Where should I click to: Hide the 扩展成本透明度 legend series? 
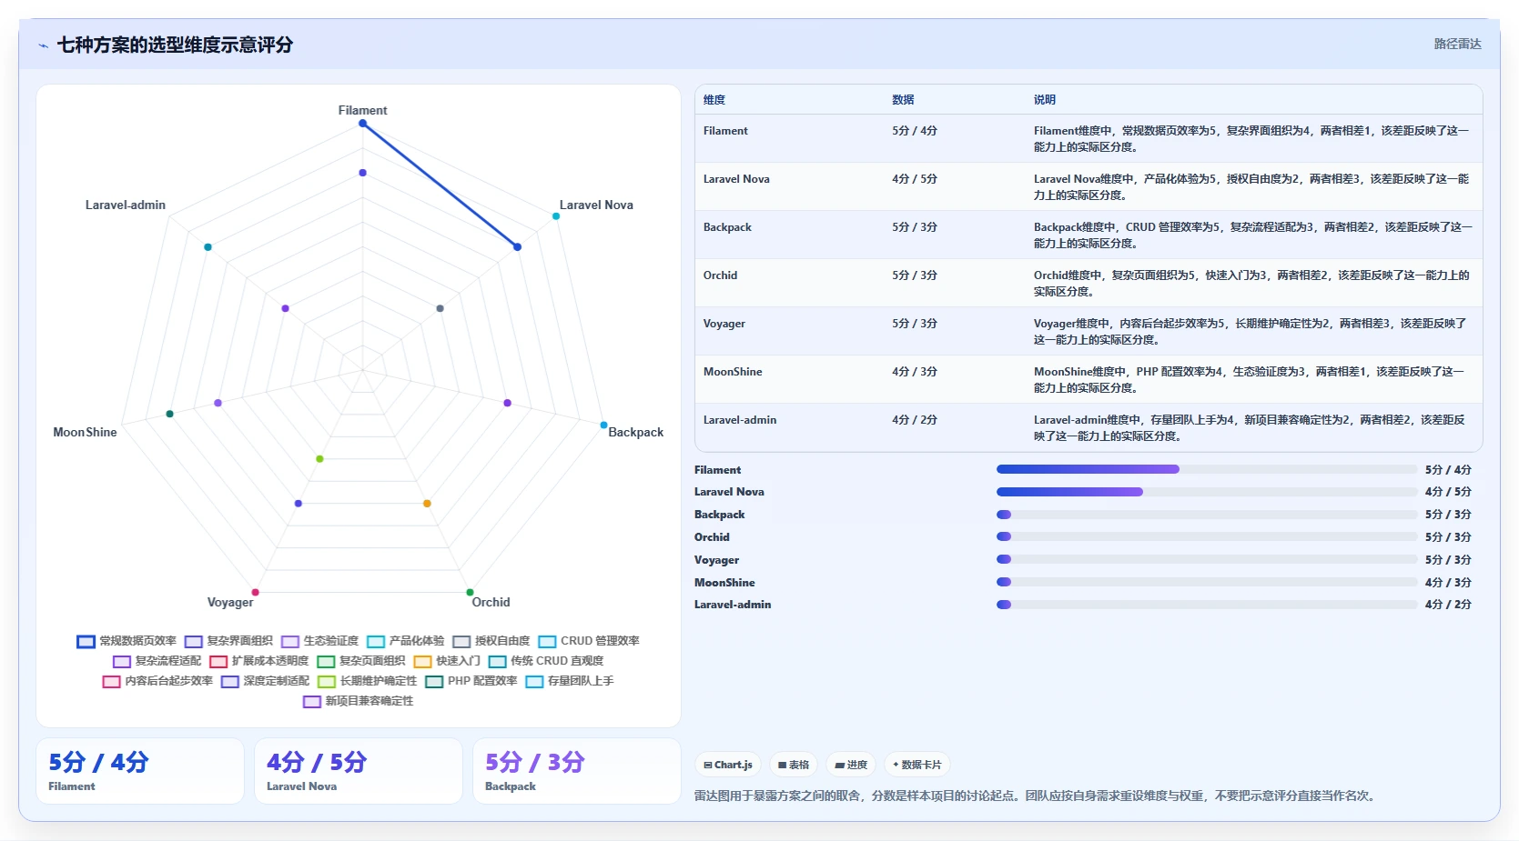click(x=259, y=661)
